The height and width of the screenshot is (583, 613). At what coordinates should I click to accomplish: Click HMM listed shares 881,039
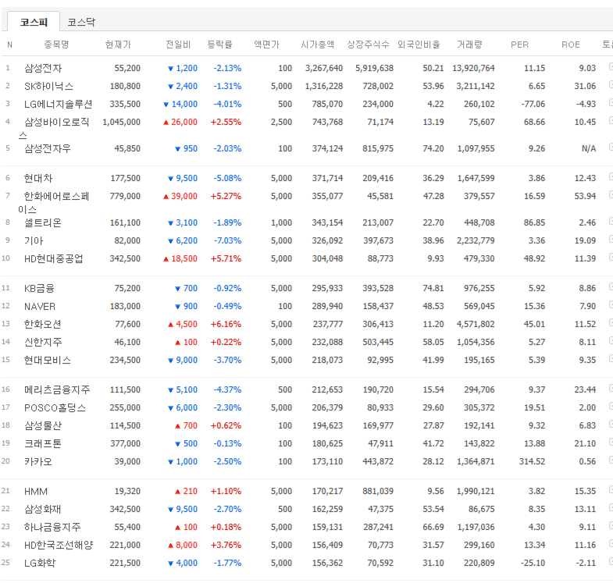click(x=378, y=492)
